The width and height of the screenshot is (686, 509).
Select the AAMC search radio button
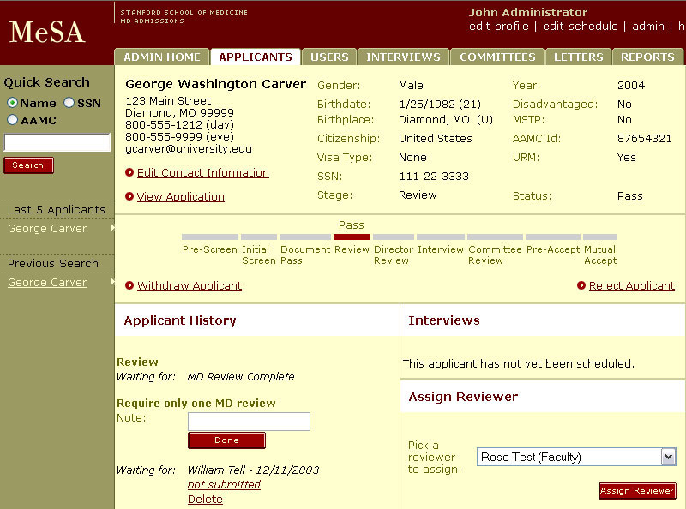12,120
